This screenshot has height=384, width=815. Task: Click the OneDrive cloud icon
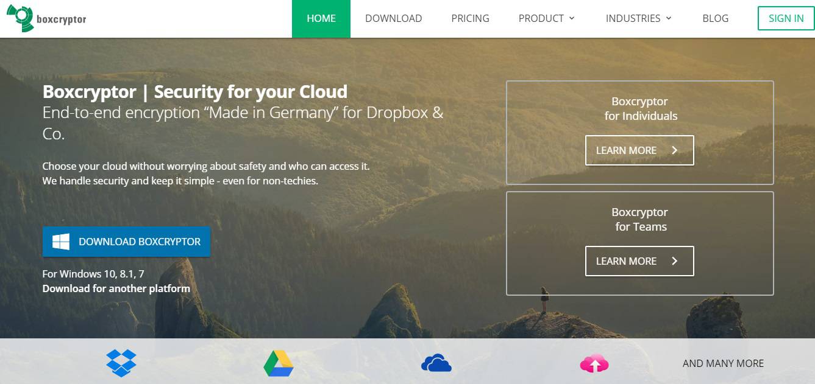(436, 363)
